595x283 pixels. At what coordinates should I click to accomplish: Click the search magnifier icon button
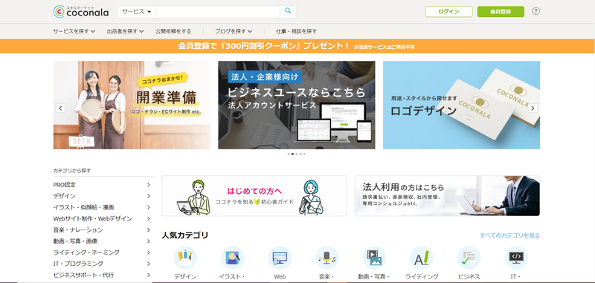point(288,11)
